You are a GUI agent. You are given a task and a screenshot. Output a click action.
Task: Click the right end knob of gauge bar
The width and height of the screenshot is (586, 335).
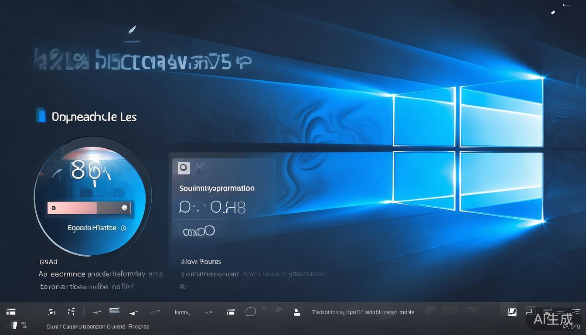pos(124,208)
